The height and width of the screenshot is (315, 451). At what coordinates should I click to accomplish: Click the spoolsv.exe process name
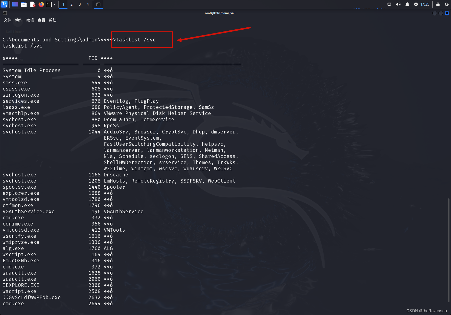pyautogui.click(x=19, y=187)
